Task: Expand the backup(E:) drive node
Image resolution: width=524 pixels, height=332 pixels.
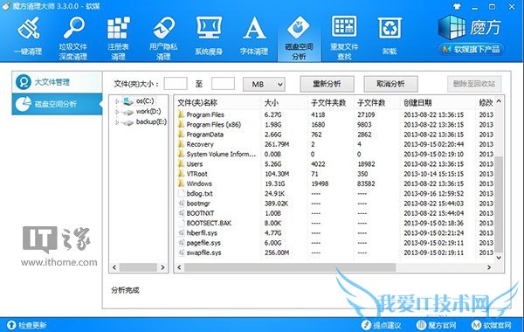Action: click(117, 122)
